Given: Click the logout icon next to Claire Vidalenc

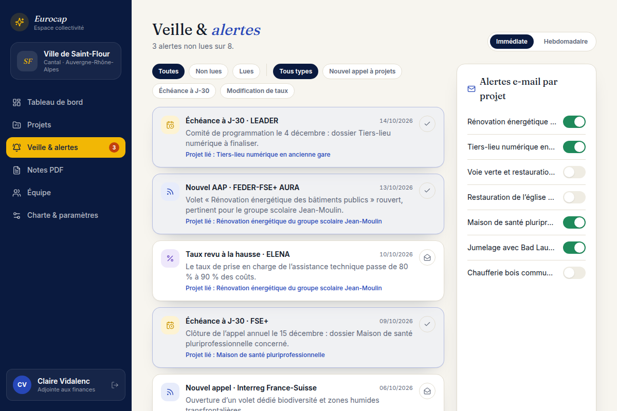Looking at the screenshot, I should (115, 385).
